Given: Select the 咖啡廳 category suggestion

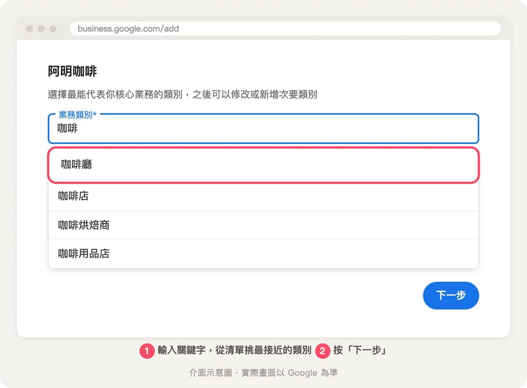Looking at the screenshot, I should [263, 164].
